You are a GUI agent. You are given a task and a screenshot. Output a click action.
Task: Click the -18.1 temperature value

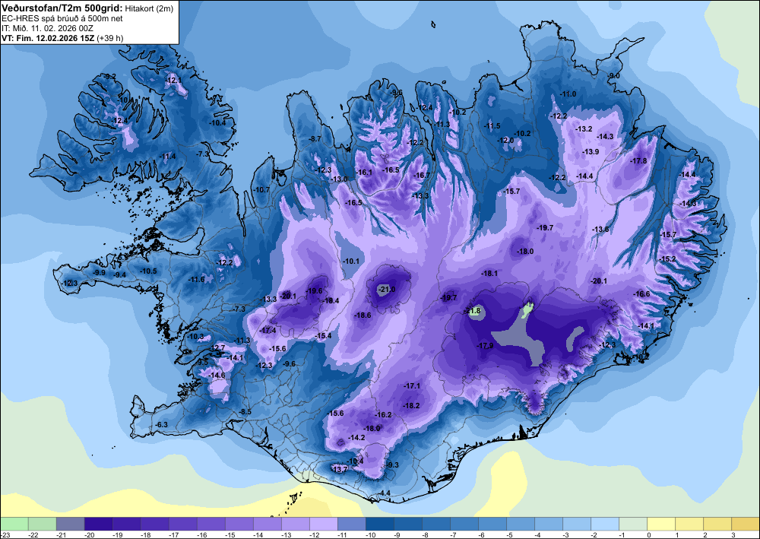489,274
